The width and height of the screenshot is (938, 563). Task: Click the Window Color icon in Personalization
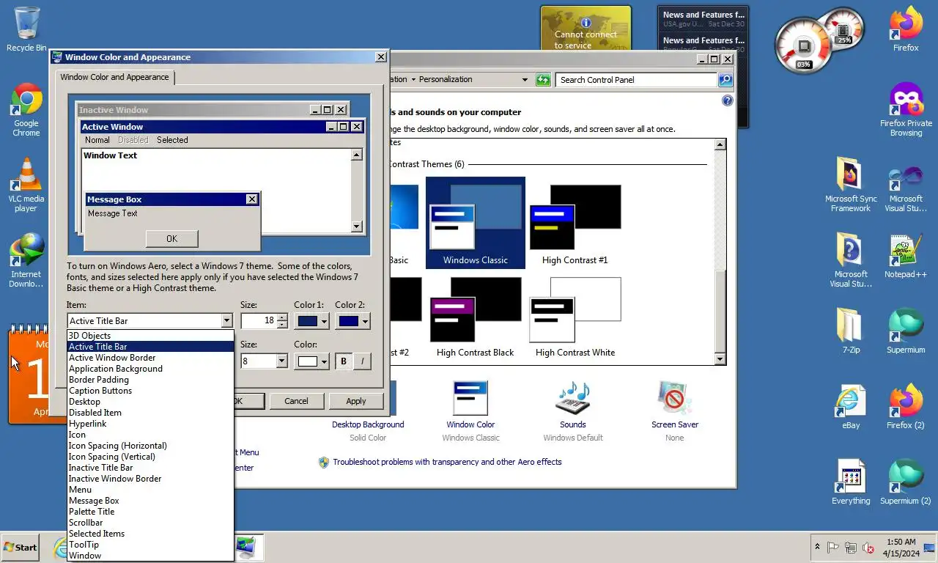click(470, 398)
